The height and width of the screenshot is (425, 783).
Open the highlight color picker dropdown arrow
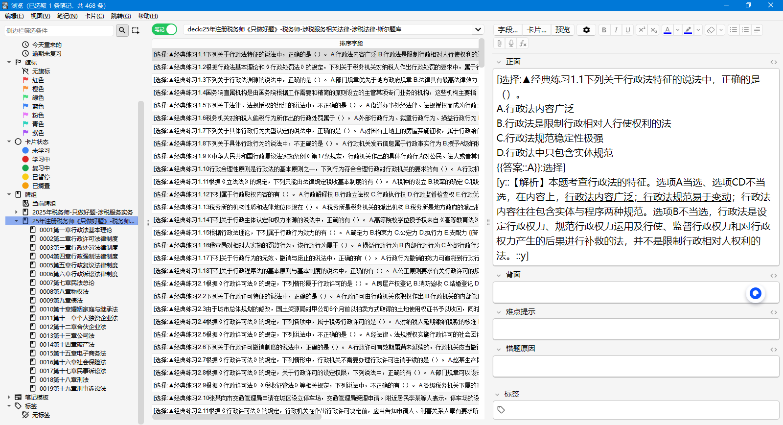click(698, 30)
